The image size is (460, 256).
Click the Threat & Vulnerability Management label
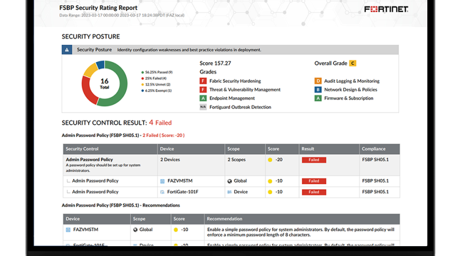click(245, 90)
